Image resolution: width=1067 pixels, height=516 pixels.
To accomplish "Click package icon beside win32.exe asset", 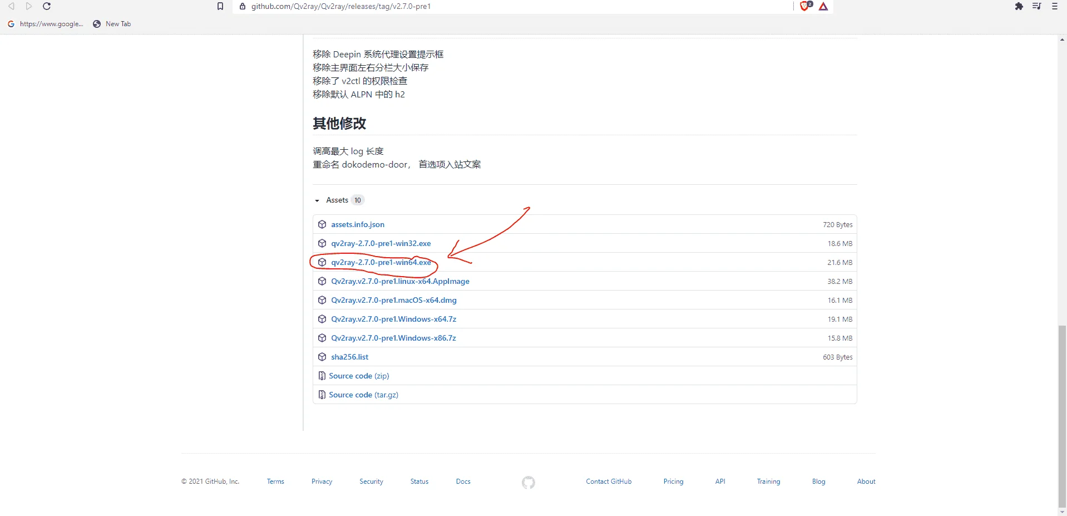I will tap(322, 243).
